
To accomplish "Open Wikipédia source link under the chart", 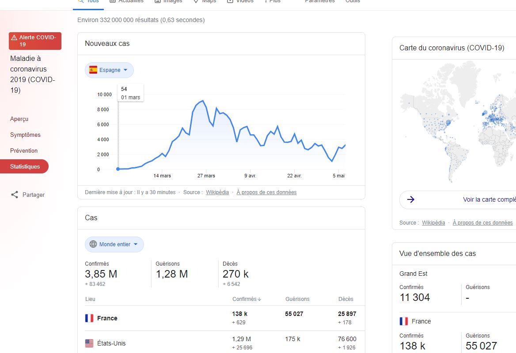I will [217, 192].
